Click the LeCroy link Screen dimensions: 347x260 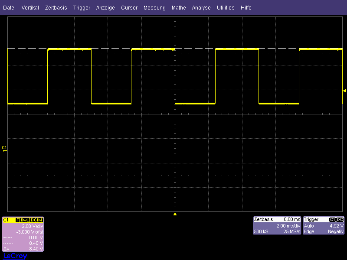[15, 256]
